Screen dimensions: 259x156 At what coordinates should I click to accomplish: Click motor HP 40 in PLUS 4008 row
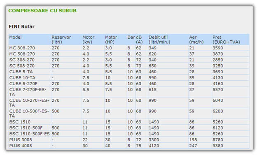108,146
